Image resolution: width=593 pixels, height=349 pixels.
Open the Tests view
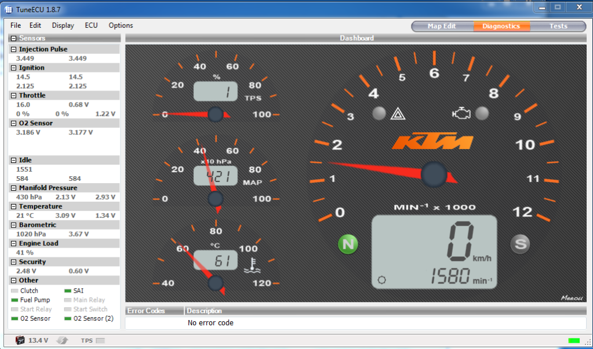pos(558,26)
